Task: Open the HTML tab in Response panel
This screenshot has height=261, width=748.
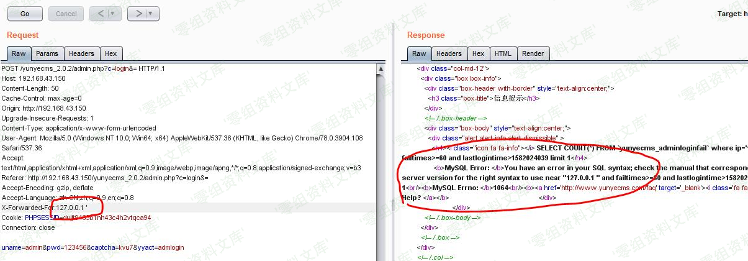Action: pos(503,54)
